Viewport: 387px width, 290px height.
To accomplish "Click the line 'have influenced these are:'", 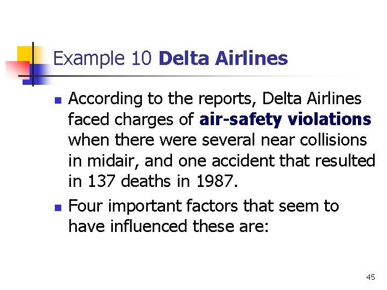I will pos(169,226).
